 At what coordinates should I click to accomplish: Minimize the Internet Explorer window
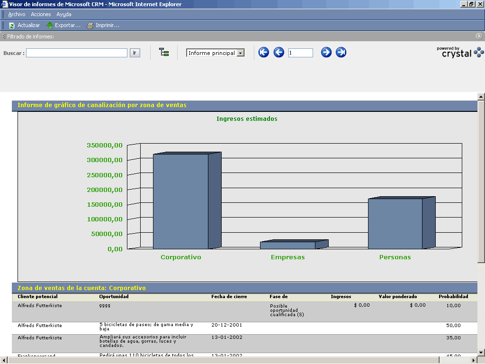coord(464,4)
